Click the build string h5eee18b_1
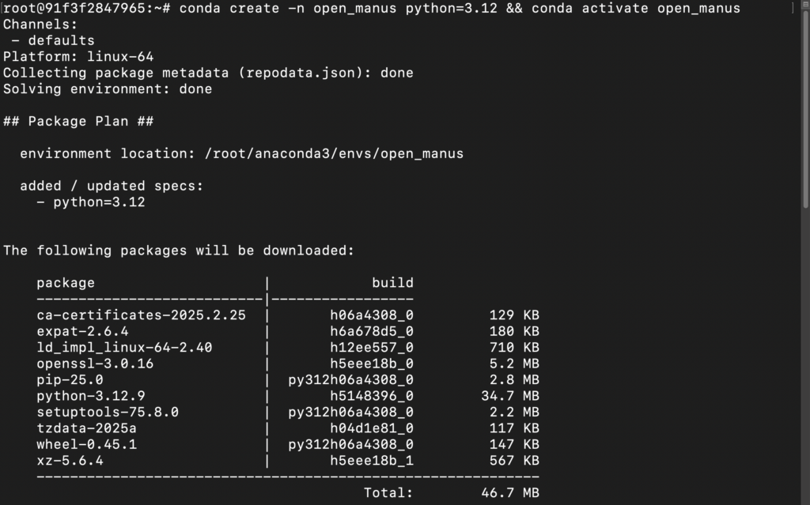The height and width of the screenshot is (505, 810). click(372, 461)
